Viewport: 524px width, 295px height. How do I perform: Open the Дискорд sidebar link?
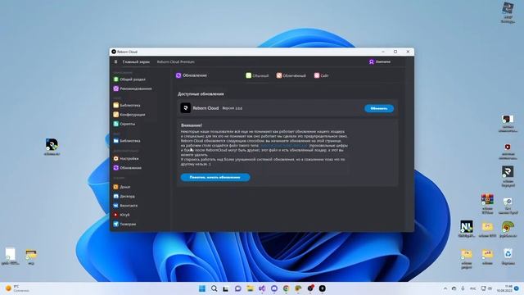point(124,197)
